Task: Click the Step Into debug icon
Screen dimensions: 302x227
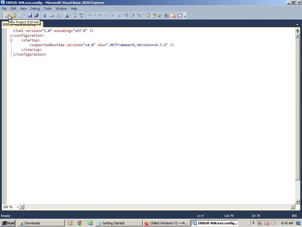Action: (x=126, y=15)
